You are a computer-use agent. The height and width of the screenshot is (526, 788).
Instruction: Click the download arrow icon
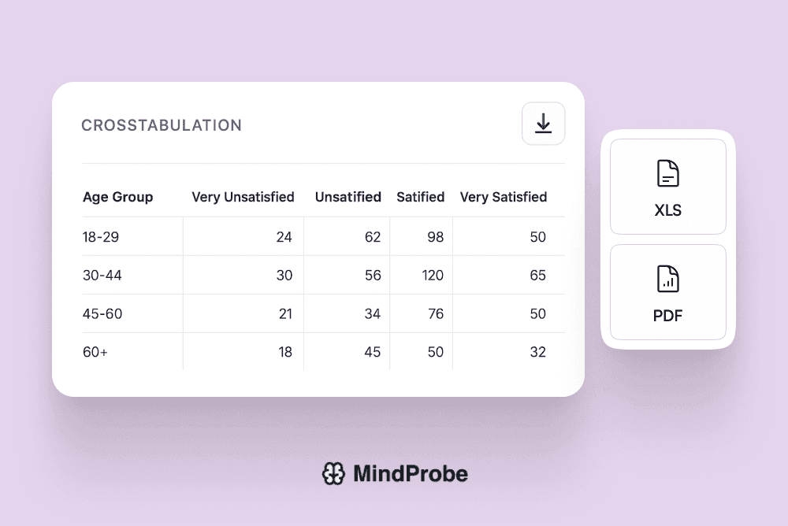[x=543, y=124]
